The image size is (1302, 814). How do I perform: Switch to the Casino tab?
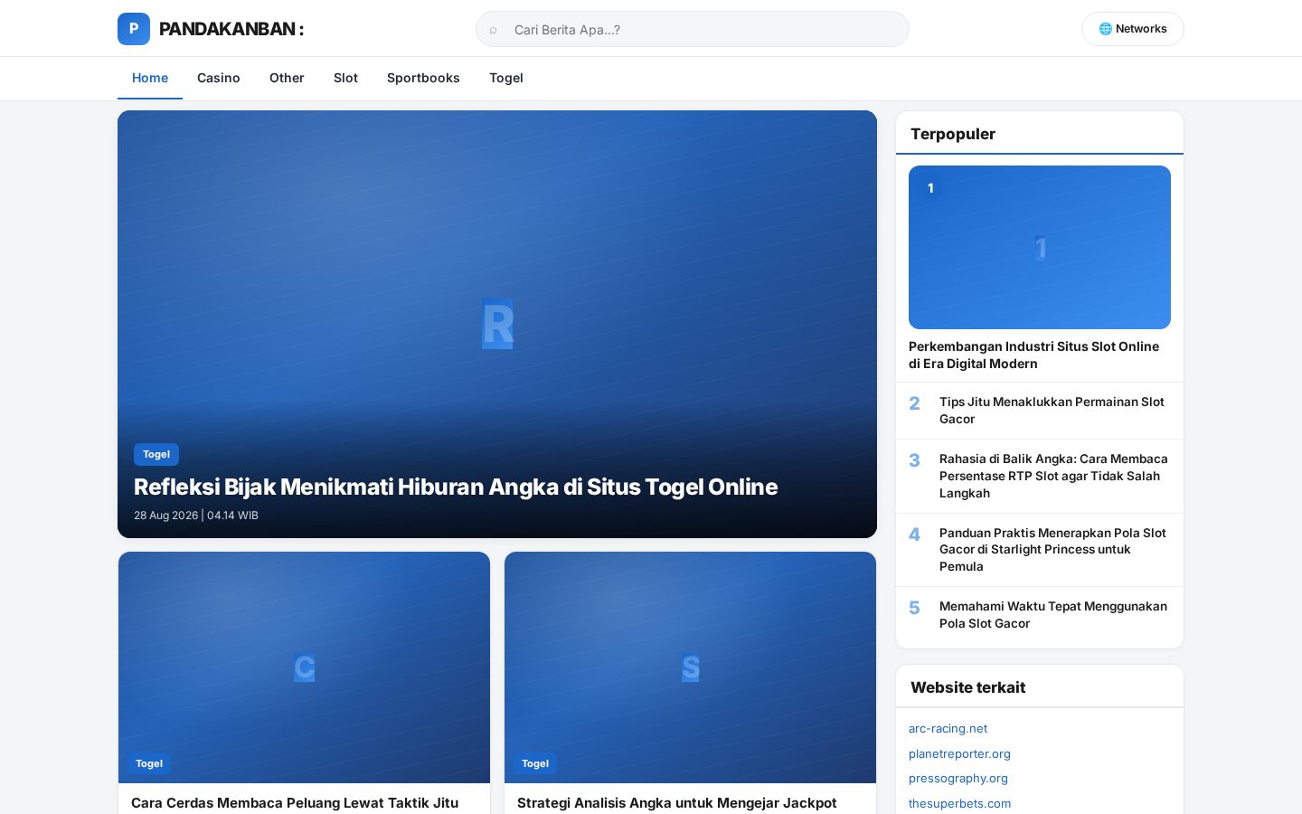[219, 78]
